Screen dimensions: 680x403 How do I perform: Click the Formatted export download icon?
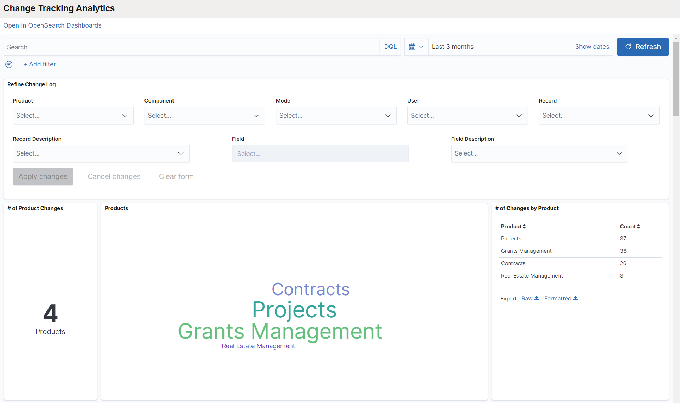tap(576, 298)
